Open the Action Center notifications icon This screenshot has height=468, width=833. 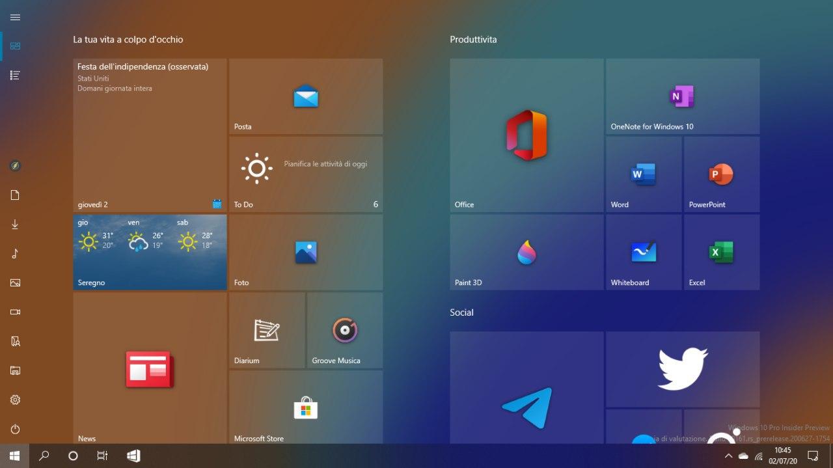(813, 456)
